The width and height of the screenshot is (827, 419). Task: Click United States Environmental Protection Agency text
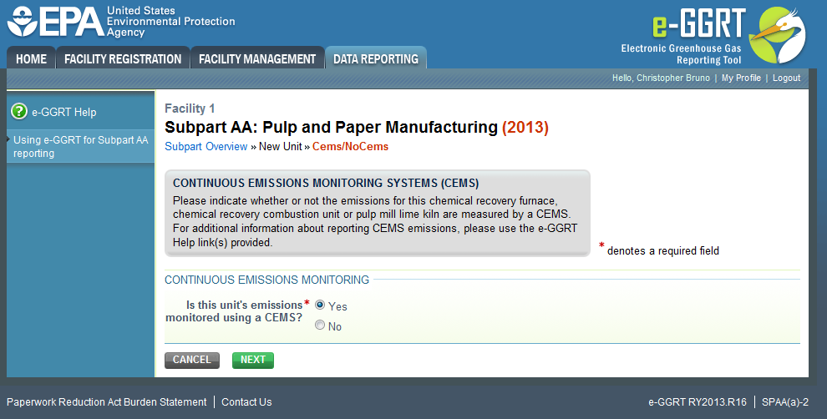[171, 22]
